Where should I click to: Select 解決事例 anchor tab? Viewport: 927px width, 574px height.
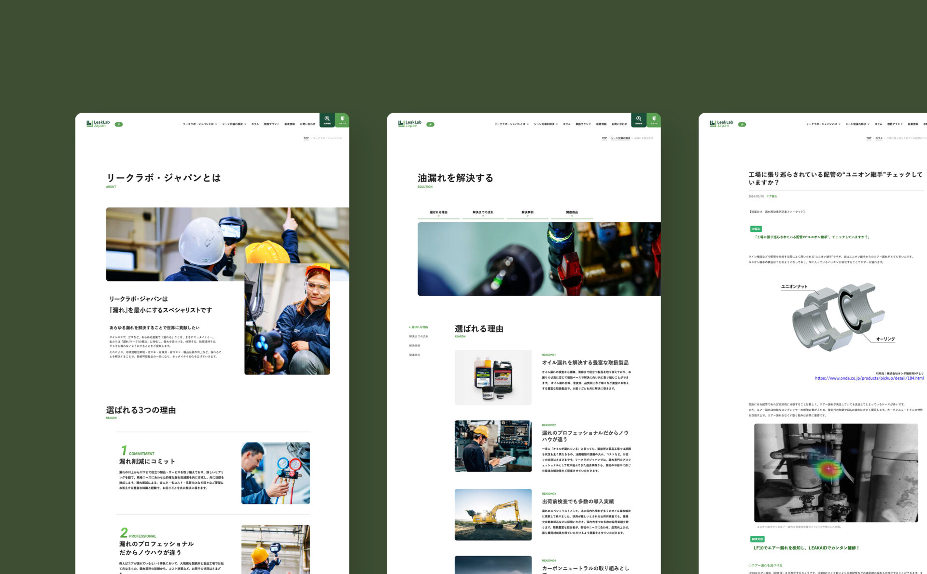click(527, 213)
